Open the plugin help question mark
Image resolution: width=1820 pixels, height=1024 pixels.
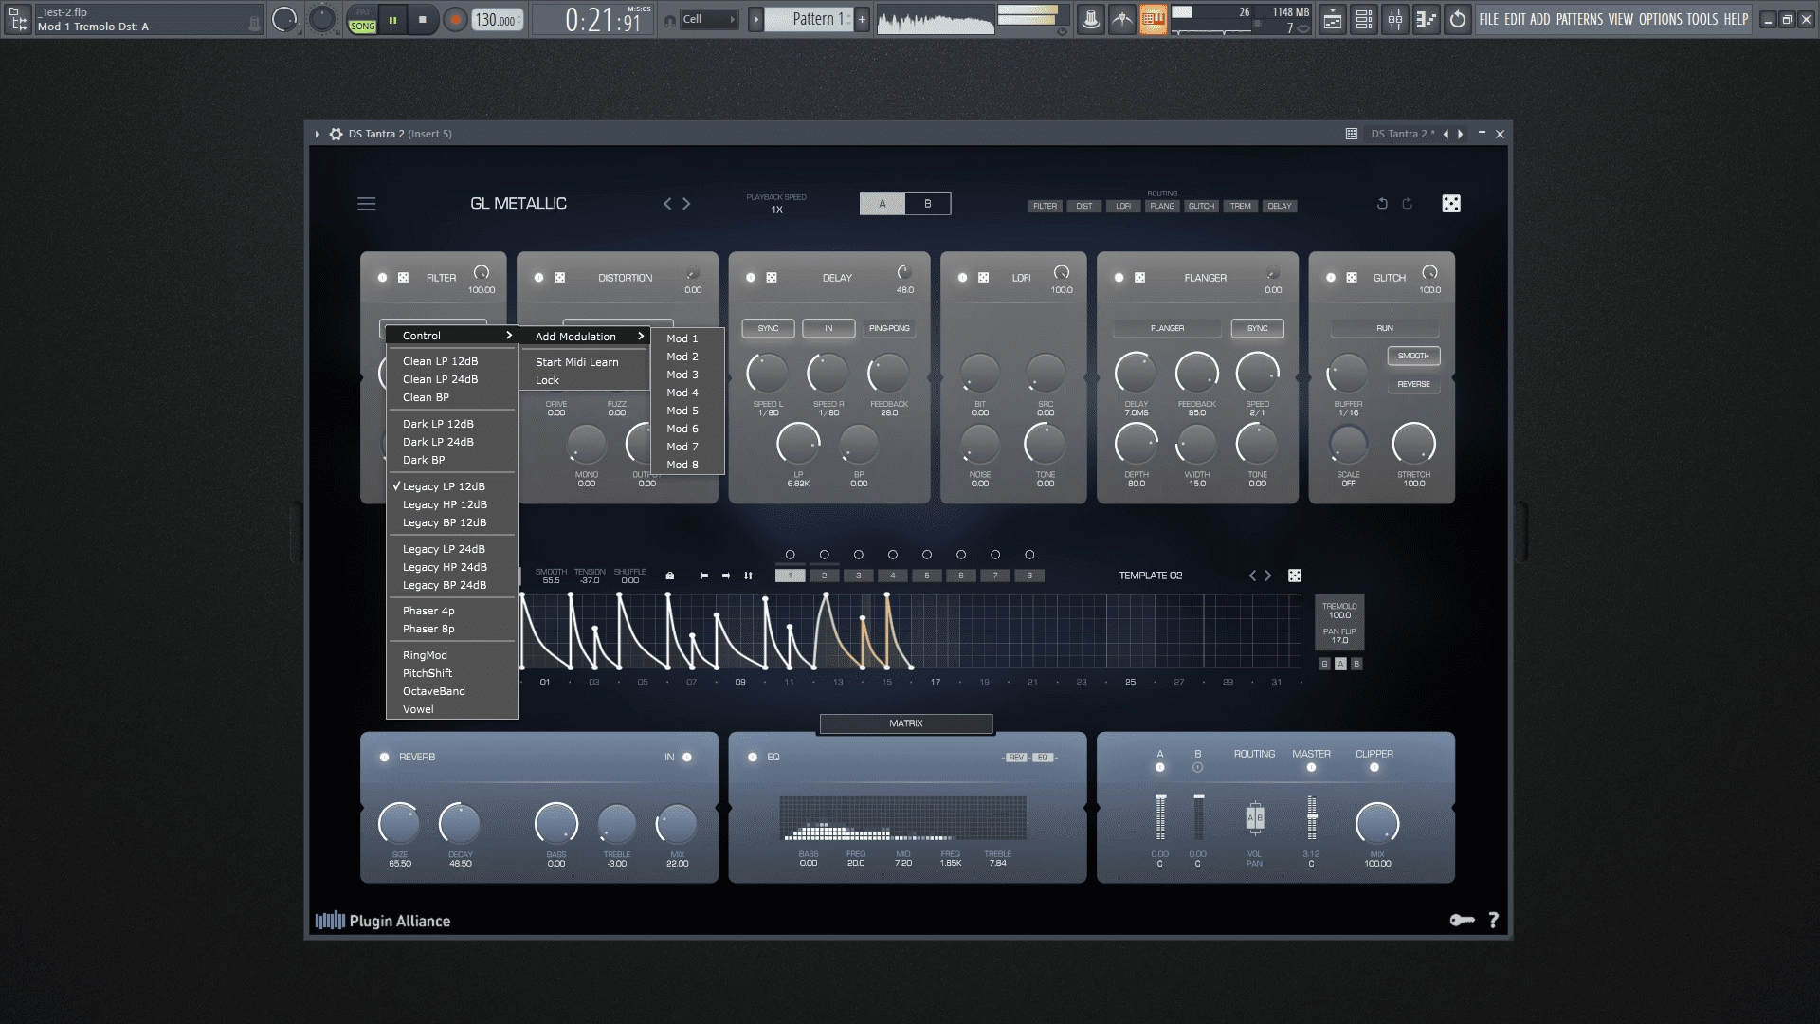pyautogui.click(x=1494, y=920)
